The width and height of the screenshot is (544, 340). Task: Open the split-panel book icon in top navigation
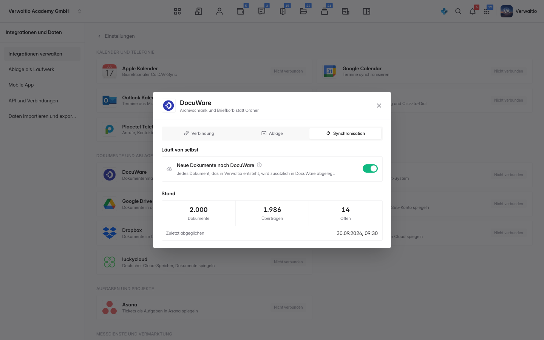366,11
